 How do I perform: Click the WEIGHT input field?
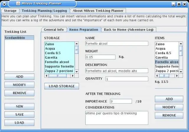100,57
